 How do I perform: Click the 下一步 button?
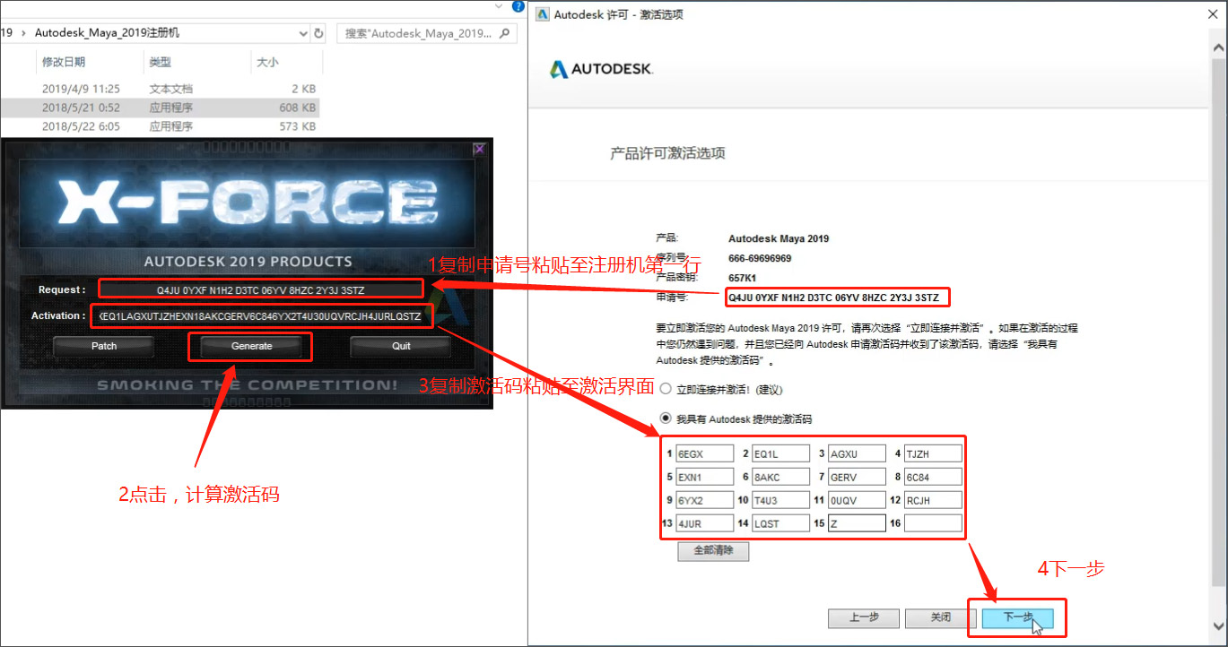(1017, 617)
